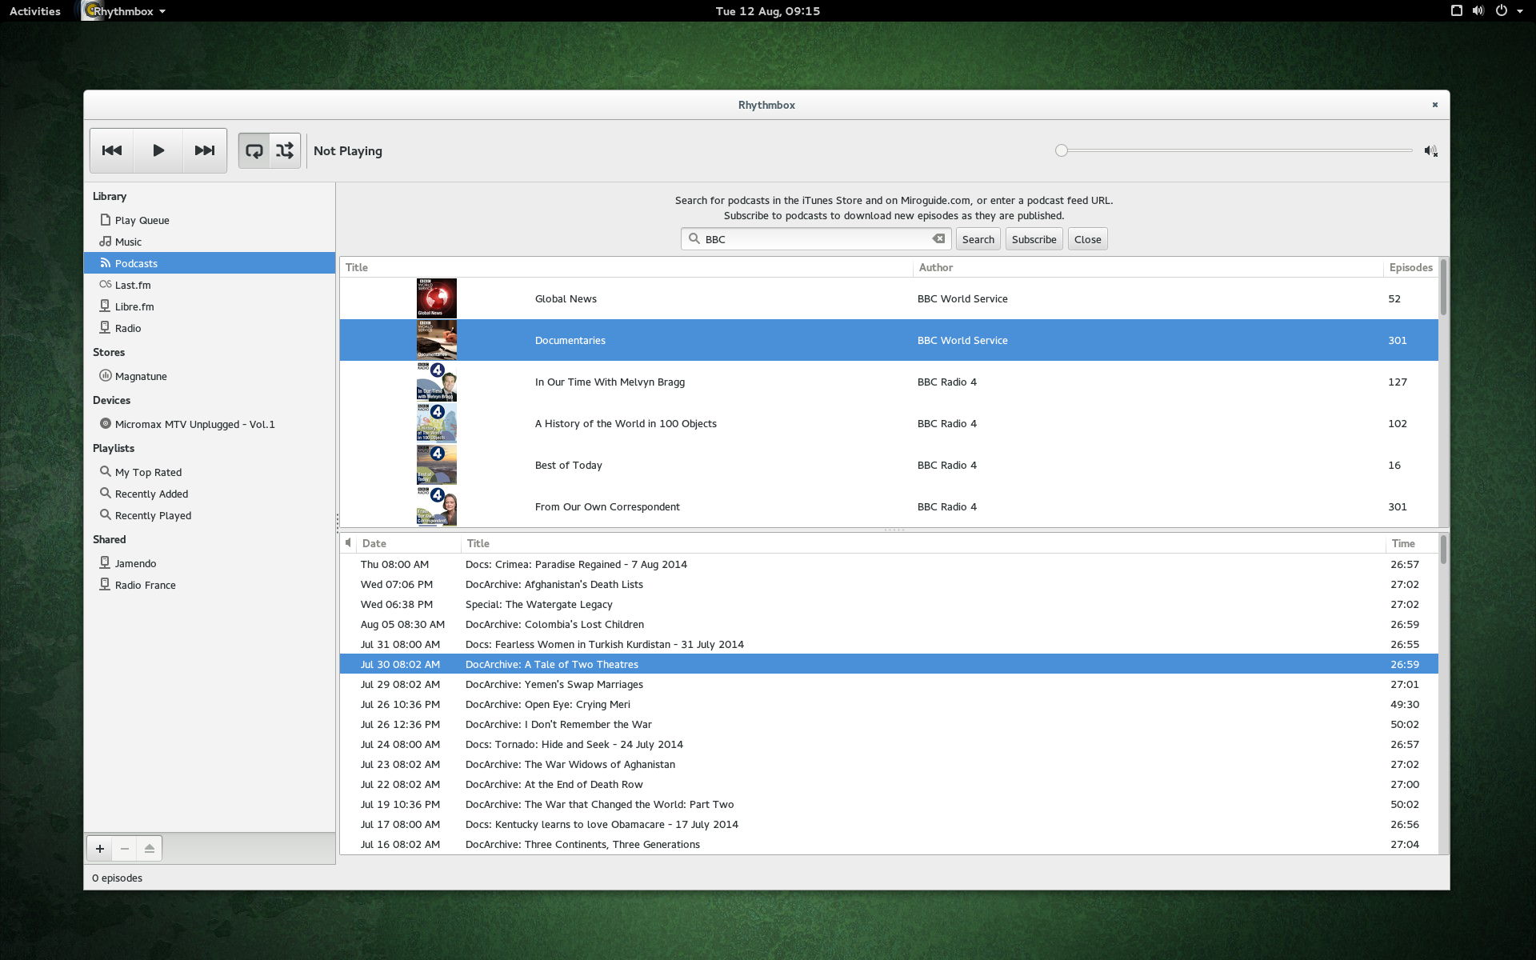Click the Search button

pos(978,238)
